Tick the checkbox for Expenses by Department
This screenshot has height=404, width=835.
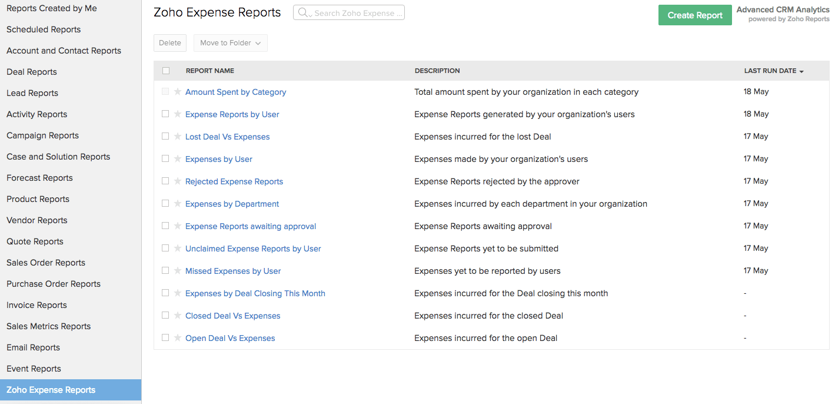(x=165, y=204)
